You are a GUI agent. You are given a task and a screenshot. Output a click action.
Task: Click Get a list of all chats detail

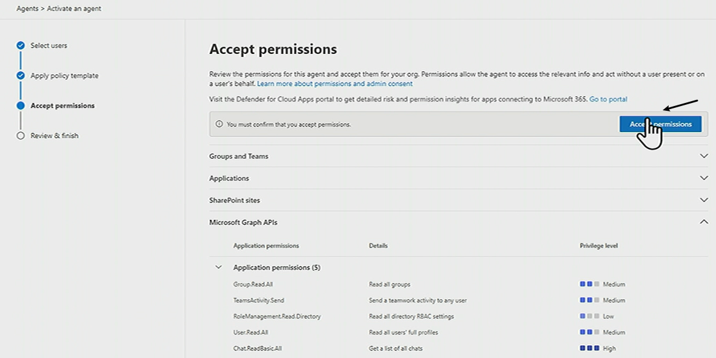pos(396,348)
